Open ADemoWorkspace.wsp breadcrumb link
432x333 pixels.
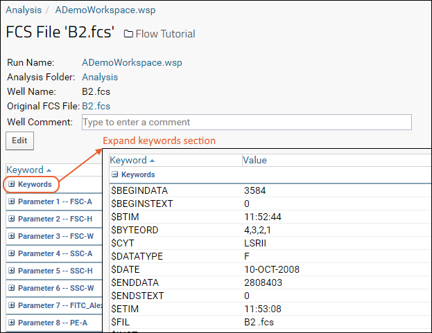(105, 10)
